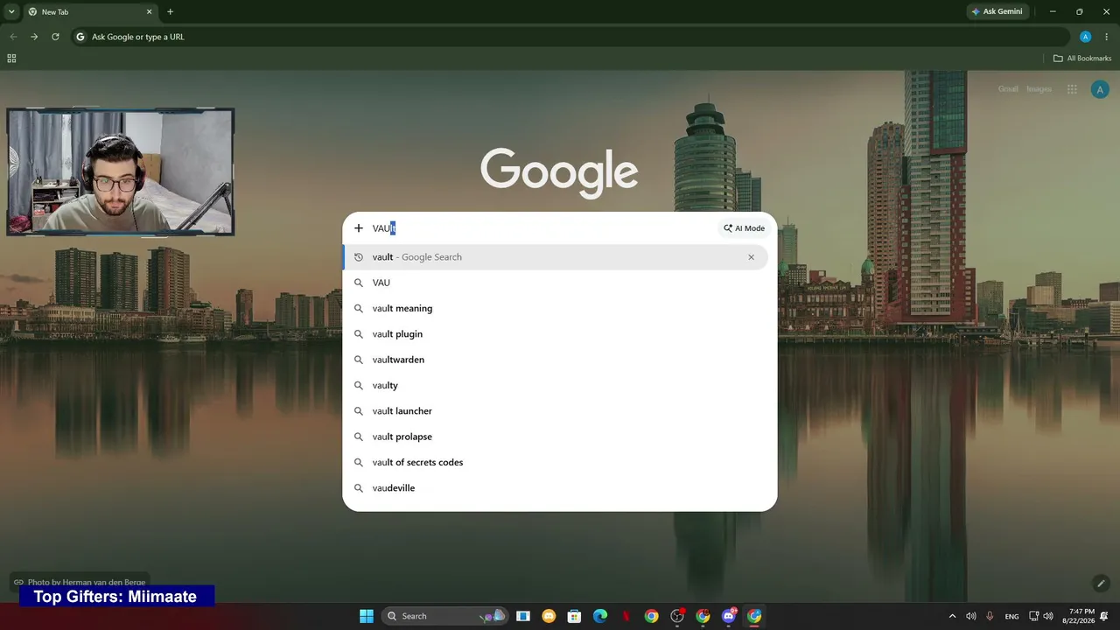Click inside the Google search text field
The width and height of the screenshot is (1120, 630).
[x=542, y=228]
